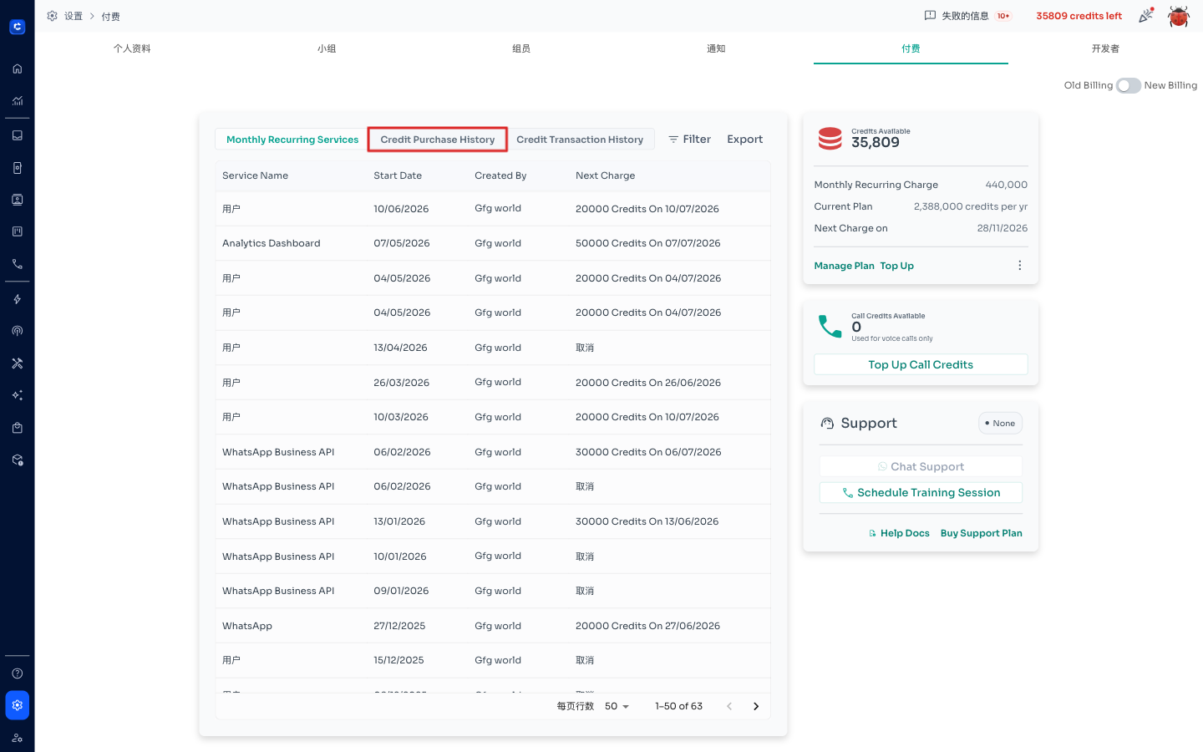Switch to 组员 tab
Screen dimensions: 1203x752
[x=521, y=48]
